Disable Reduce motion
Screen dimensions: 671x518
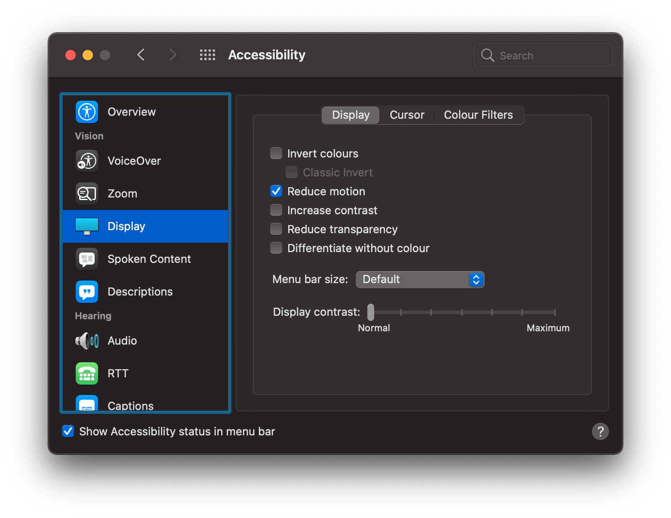276,191
